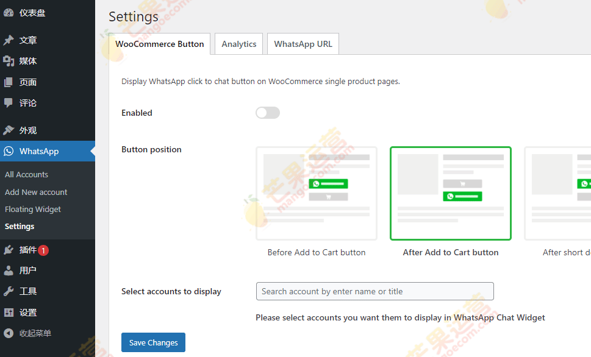Select After Add to Cart button position

tap(451, 194)
